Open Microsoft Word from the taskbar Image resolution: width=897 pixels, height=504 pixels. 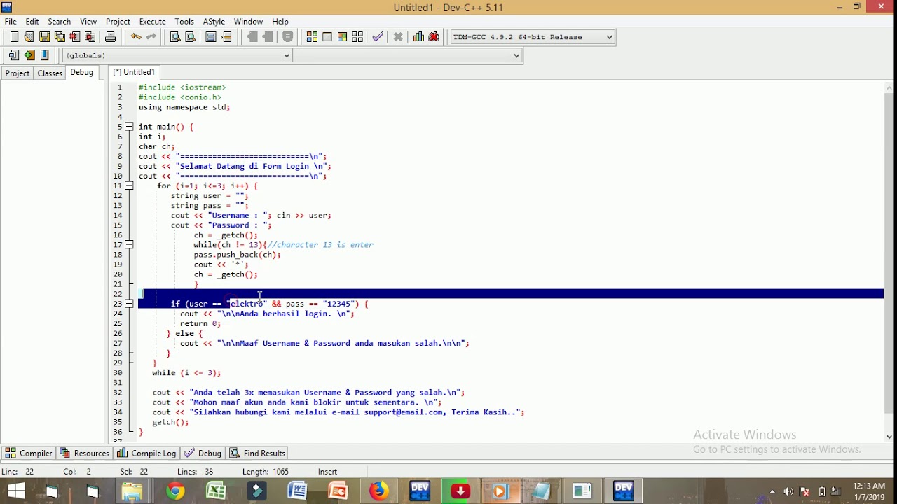pyautogui.click(x=298, y=491)
